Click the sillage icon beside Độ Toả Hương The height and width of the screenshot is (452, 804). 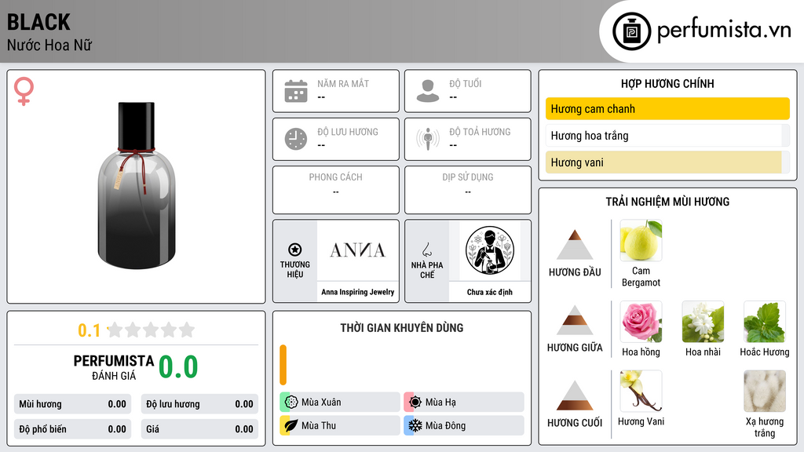coord(428,139)
